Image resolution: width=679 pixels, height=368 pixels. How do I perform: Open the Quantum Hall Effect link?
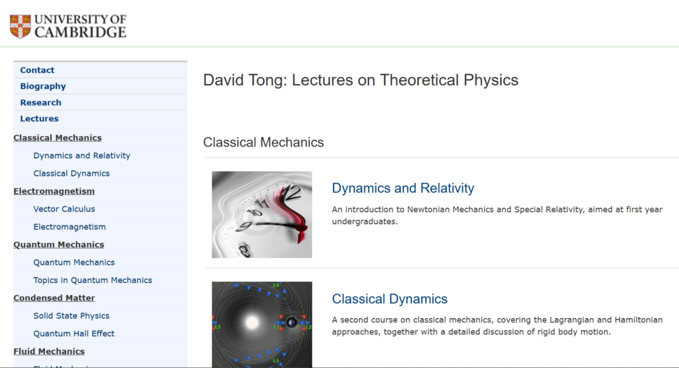point(74,334)
